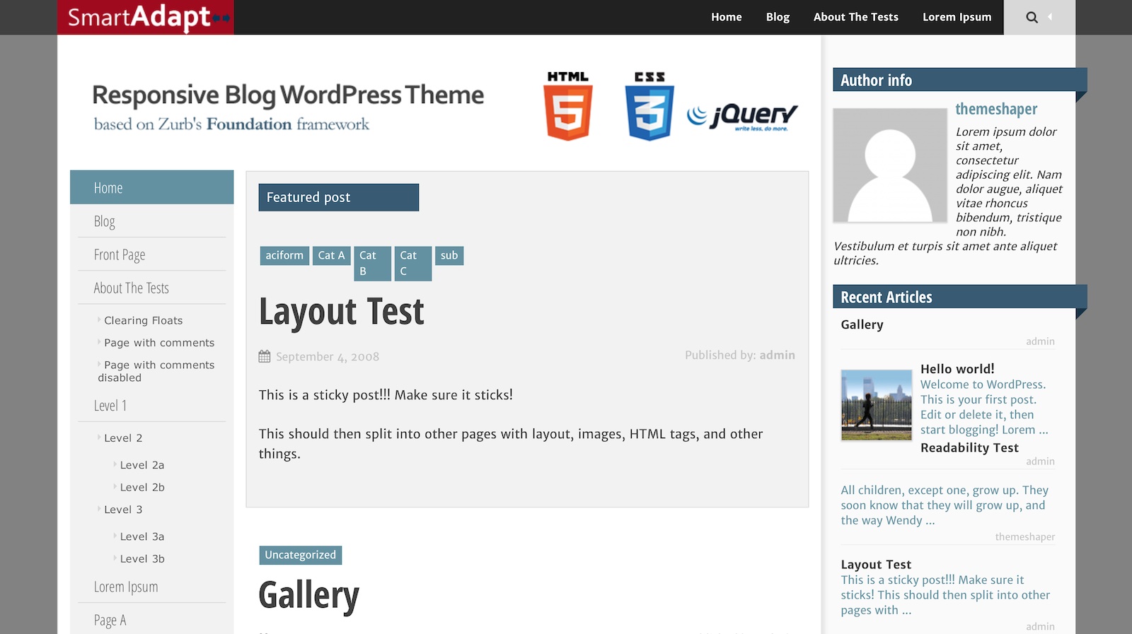1132x634 pixels.
Task: Open the Layout Test post title
Action: 341,312
